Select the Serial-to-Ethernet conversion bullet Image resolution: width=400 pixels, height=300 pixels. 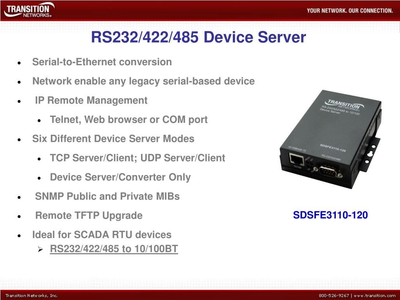pyautogui.click(x=102, y=62)
